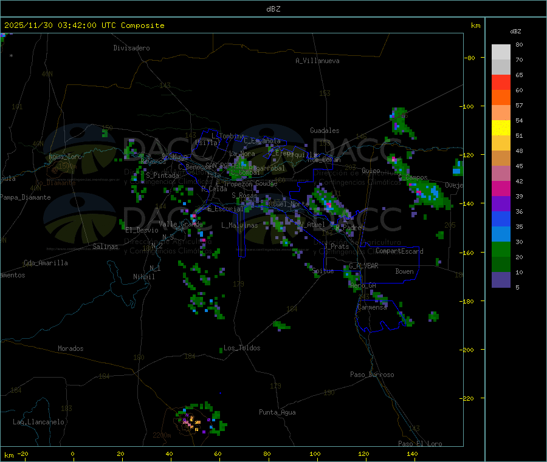Click the green 20-30 dBZ legend swatch

tap(501, 250)
